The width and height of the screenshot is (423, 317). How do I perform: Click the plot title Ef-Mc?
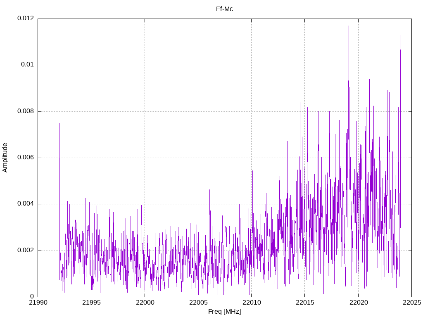click(x=224, y=9)
